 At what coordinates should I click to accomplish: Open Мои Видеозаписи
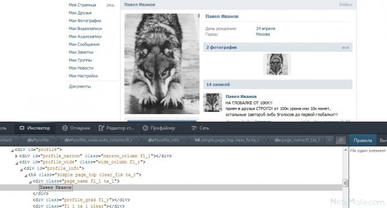(85, 29)
